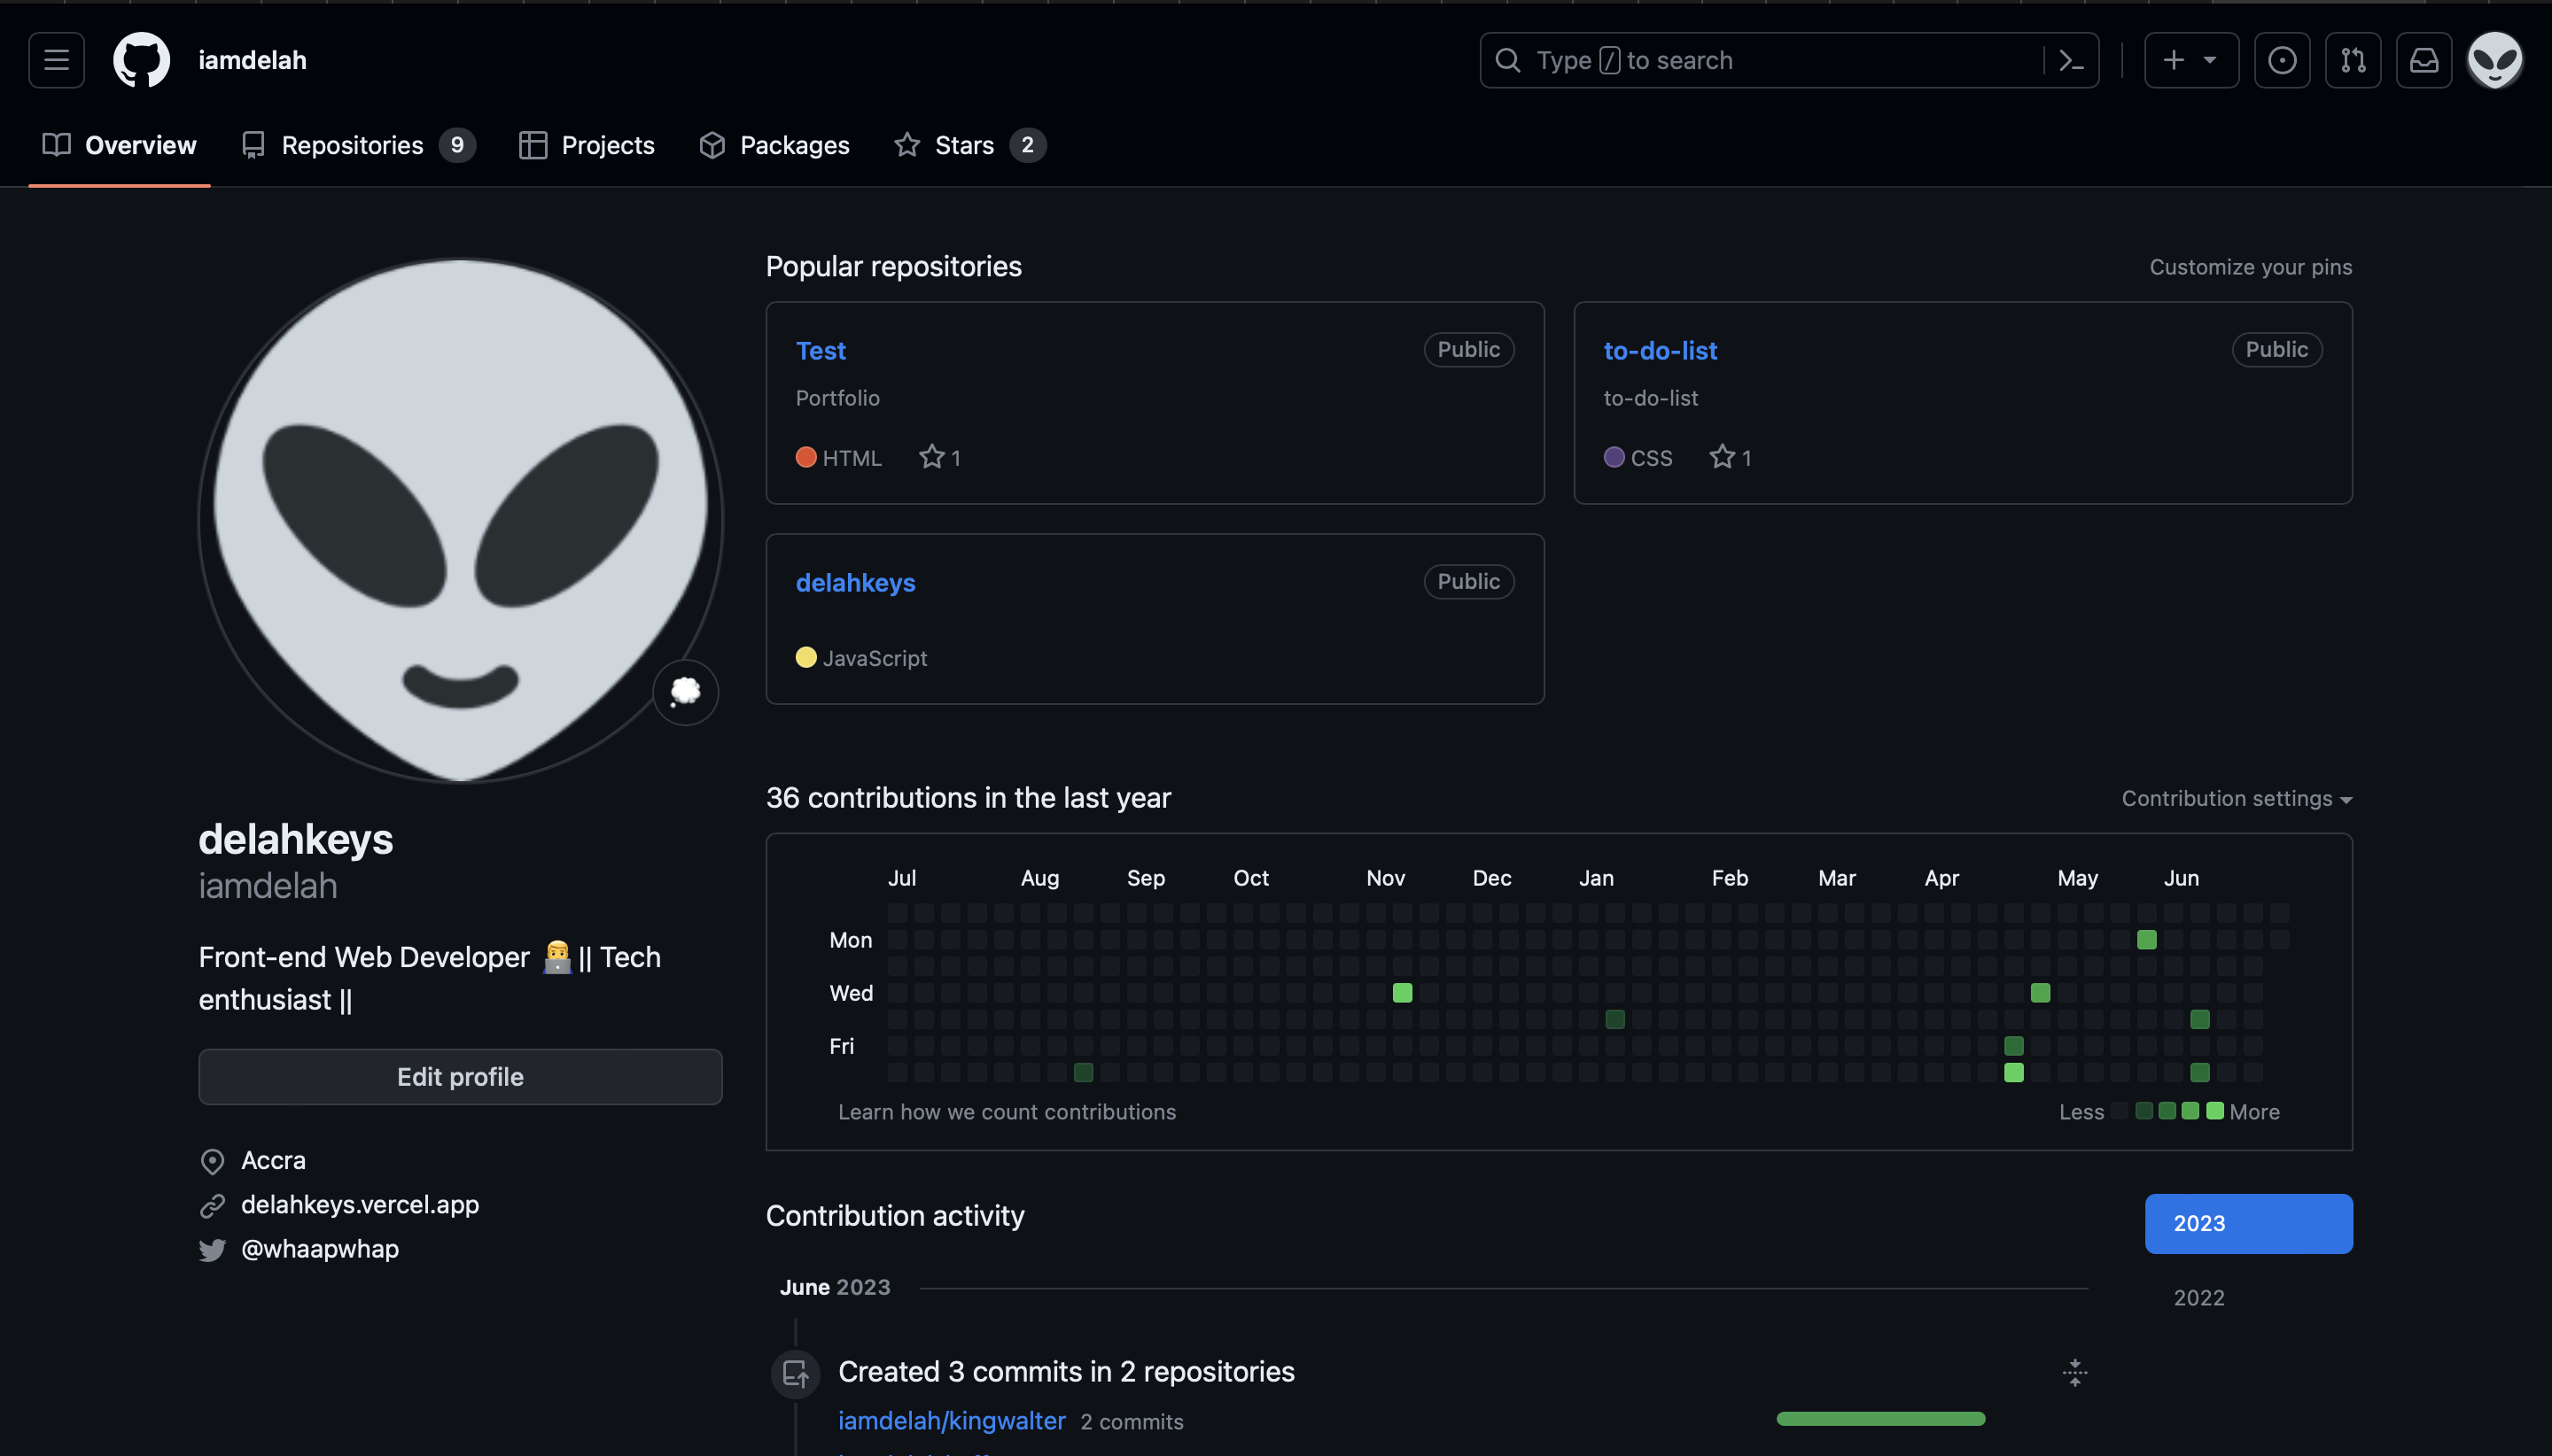Focus the Type / to search field
2552x1456 pixels.
coord(1789,60)
